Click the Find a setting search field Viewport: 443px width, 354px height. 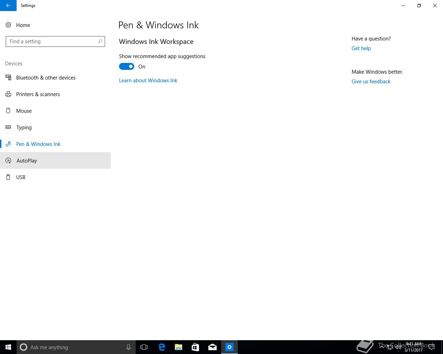(x=55, y=41)
